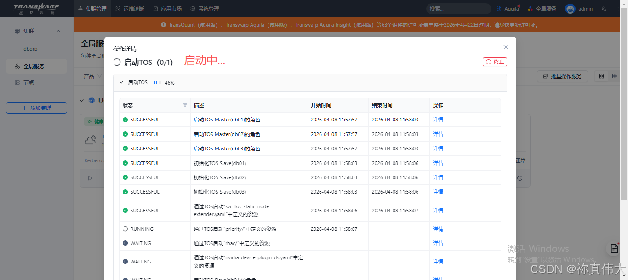Open Aquila from the top bar
The image size is (628, 280).
[508, 9]
